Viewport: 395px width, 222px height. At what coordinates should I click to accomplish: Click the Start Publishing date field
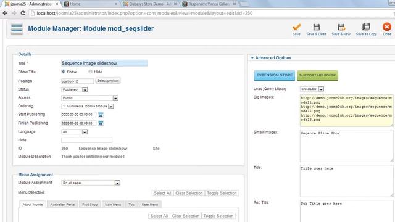click(x=78, y=115)
